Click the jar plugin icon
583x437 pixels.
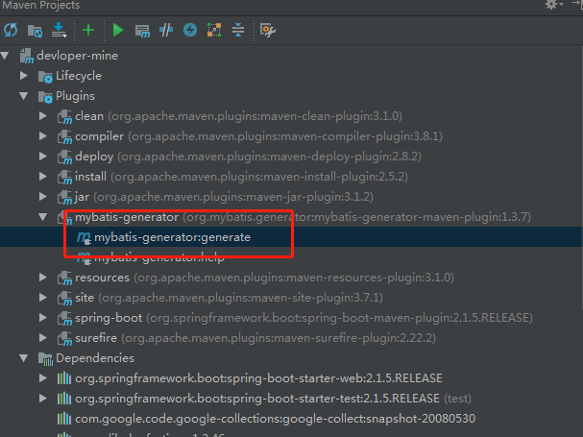pyautogui.click(x=64, y=197)
